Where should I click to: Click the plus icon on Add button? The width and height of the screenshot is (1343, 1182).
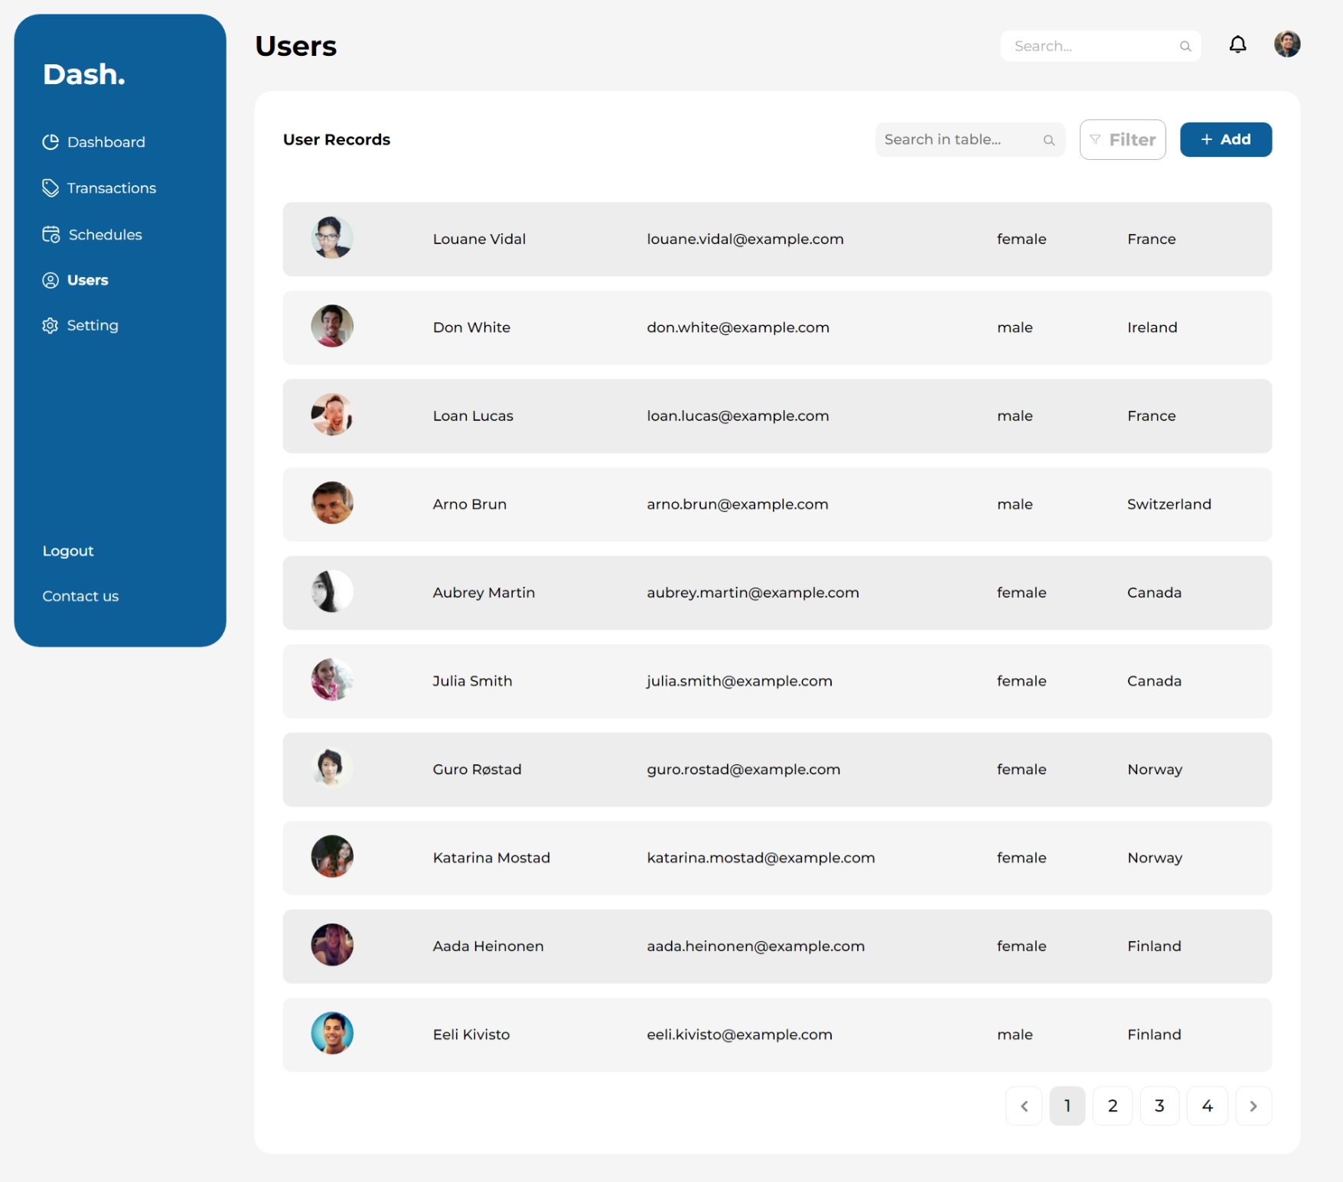pyautogui.click(x=1207, y=139)
